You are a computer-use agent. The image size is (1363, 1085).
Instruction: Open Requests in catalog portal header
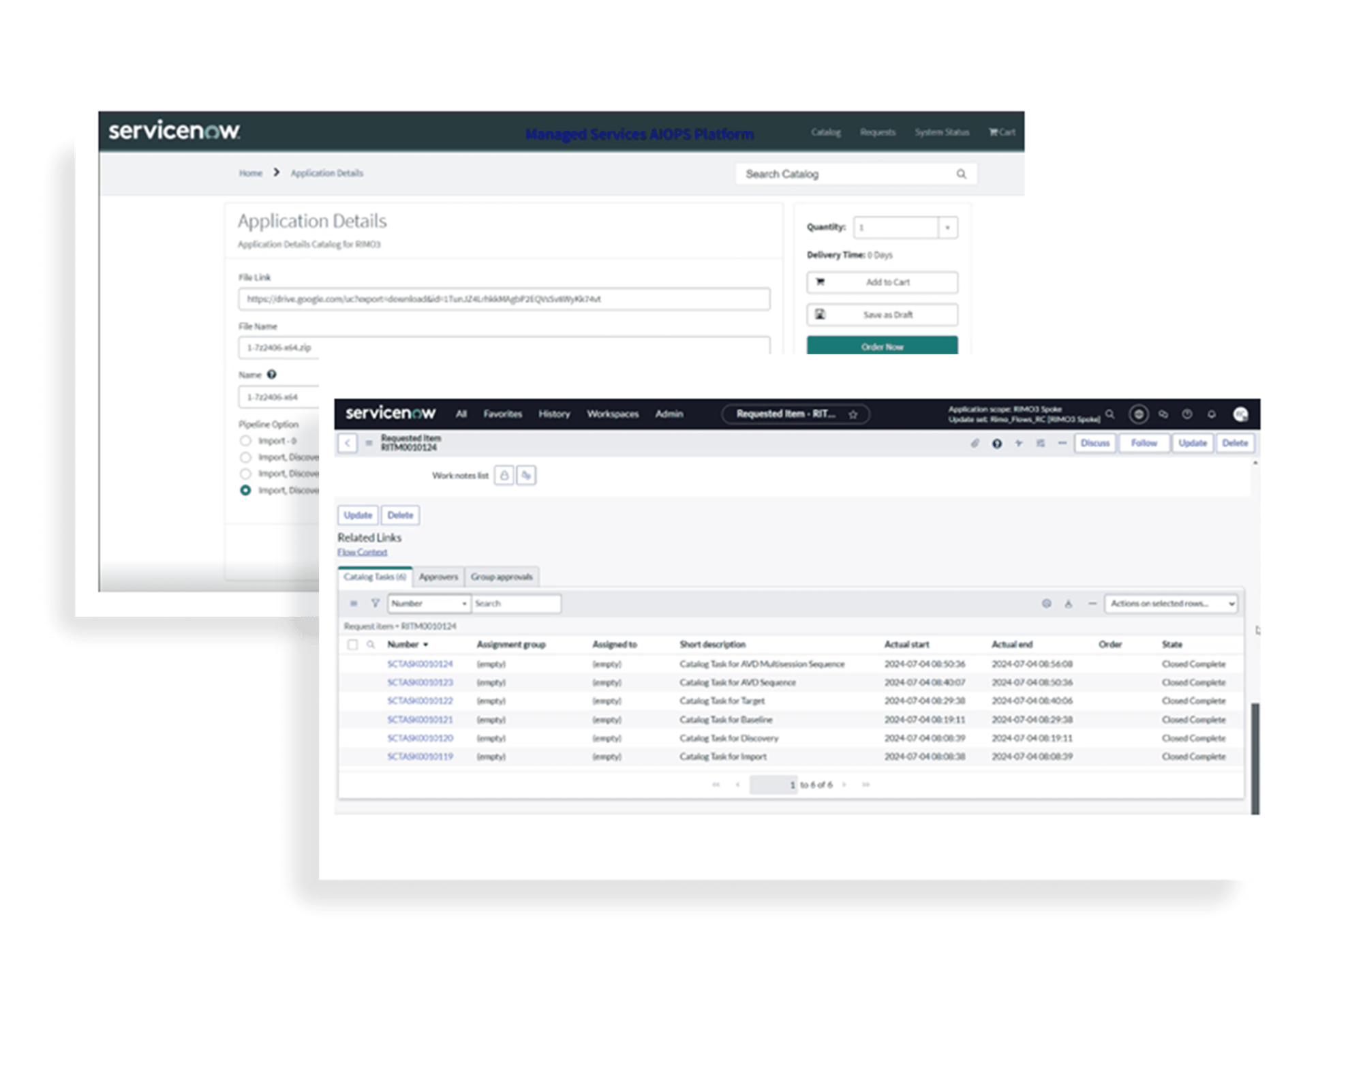pyautogui.click(x=877, y=132)
